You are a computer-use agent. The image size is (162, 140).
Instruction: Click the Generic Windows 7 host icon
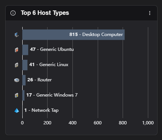click(17, 95)
